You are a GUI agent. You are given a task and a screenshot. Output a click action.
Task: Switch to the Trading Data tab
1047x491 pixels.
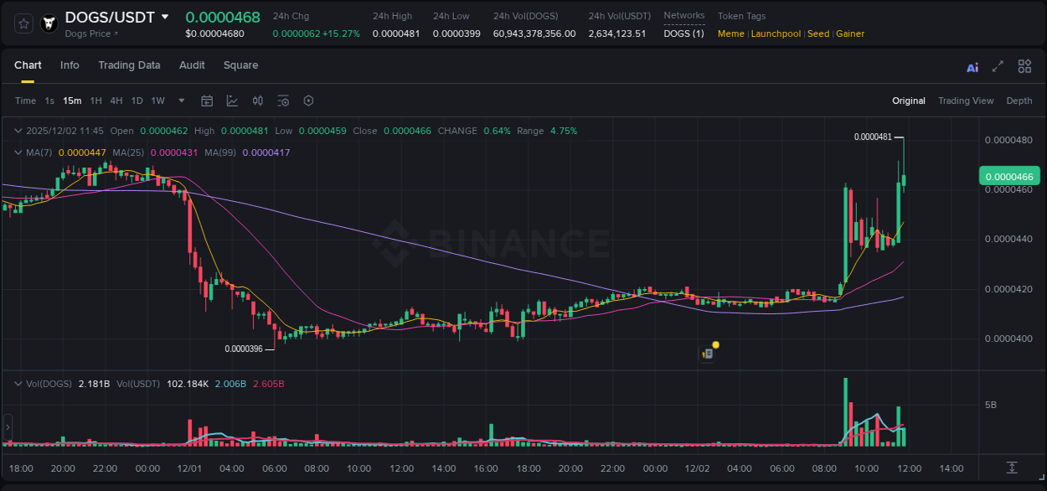coord(129,65)
